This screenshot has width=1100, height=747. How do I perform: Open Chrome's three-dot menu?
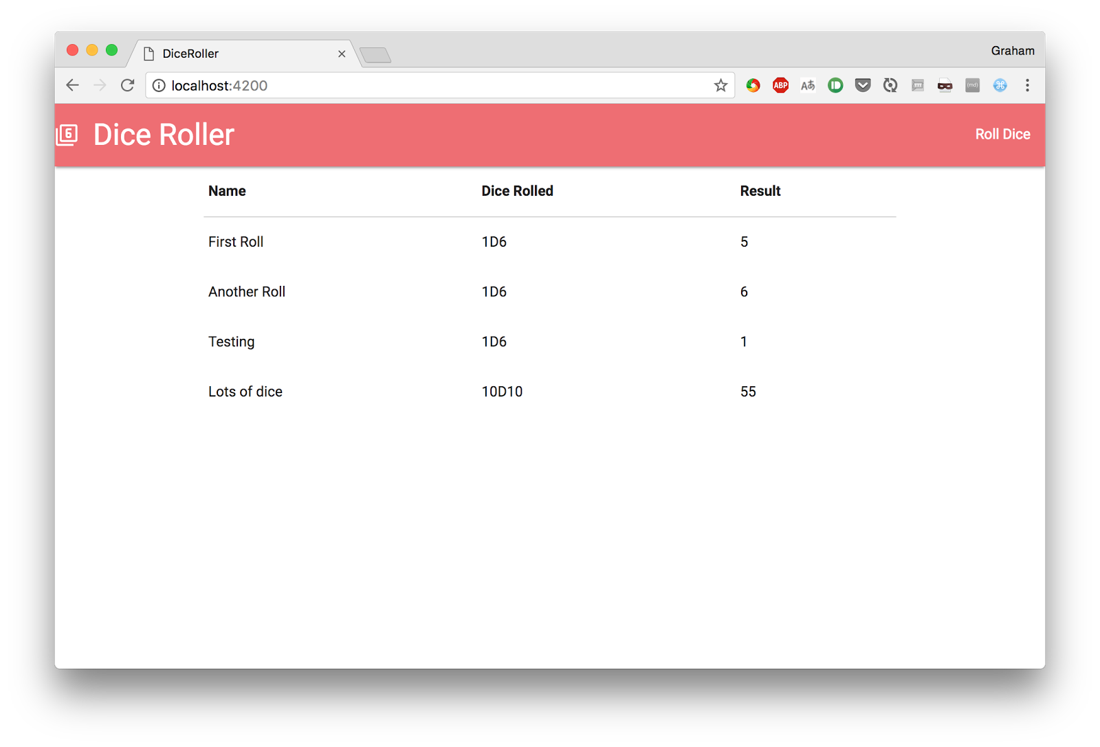point(1027,85)
